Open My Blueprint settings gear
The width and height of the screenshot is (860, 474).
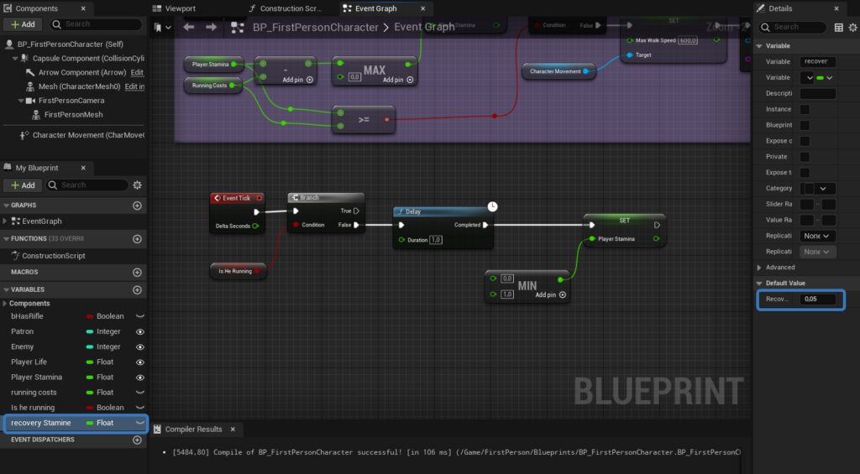(137, 185)
